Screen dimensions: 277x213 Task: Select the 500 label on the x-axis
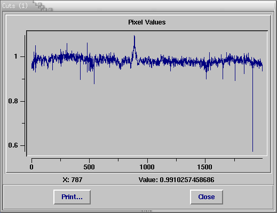[89, 167]
